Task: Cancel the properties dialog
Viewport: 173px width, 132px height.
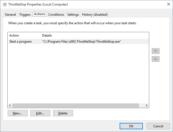Action: tap(158, 126)
